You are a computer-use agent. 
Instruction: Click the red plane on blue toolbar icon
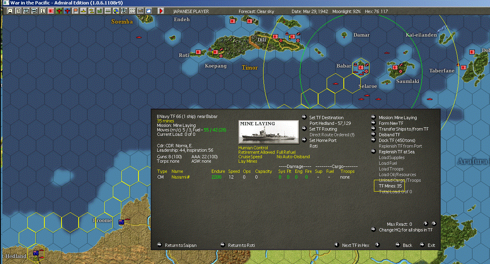[x=67, y=11]
